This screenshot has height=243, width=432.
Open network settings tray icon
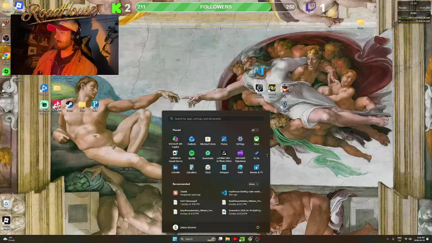tap(406, 239)
